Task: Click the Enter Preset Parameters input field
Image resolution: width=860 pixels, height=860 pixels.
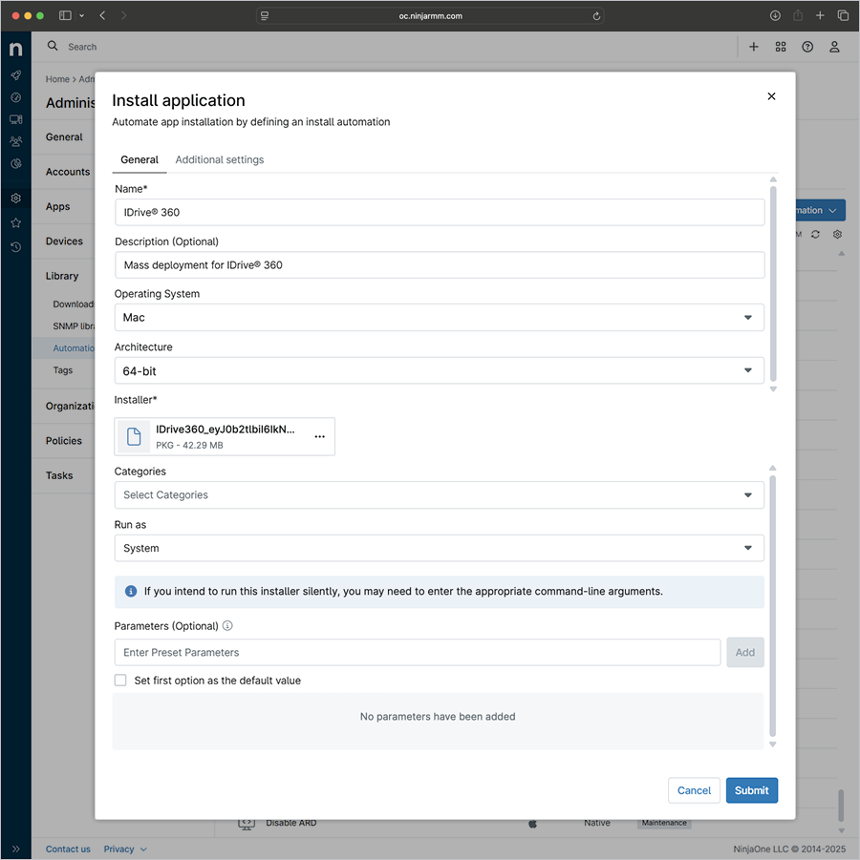Action: [417, 653]
